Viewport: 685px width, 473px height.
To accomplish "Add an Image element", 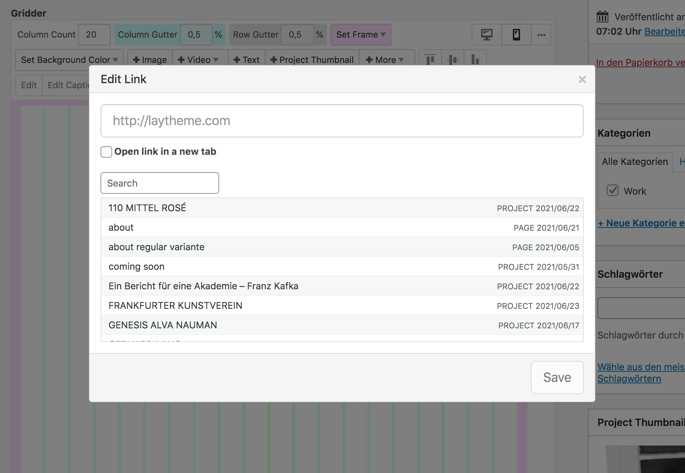I will pyautogui.click(x=150, y=60).
